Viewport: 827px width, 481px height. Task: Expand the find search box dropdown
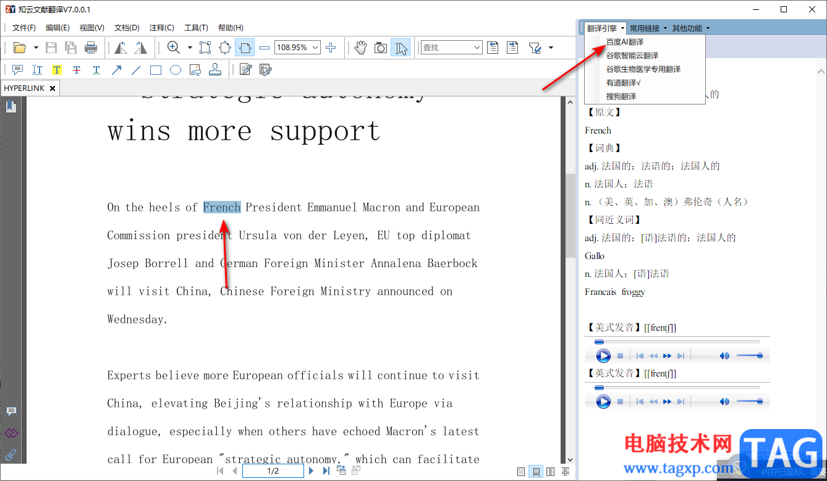477,48
